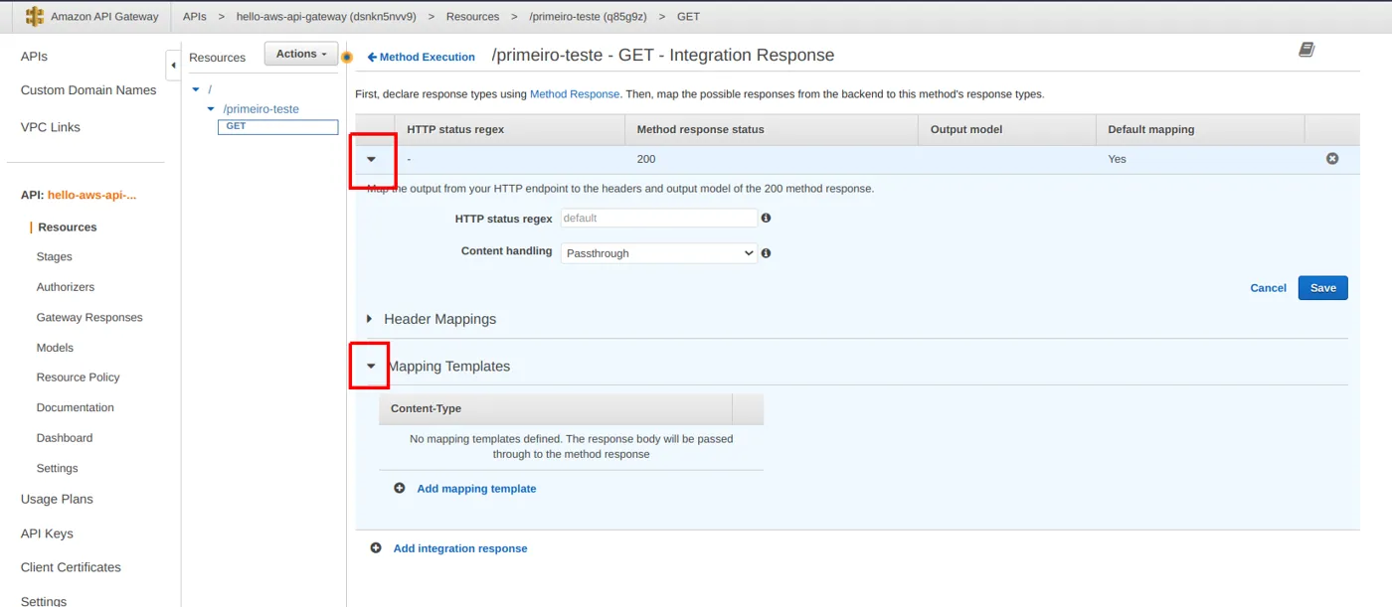Open Custom Domain Names

[x=88, y=90]
